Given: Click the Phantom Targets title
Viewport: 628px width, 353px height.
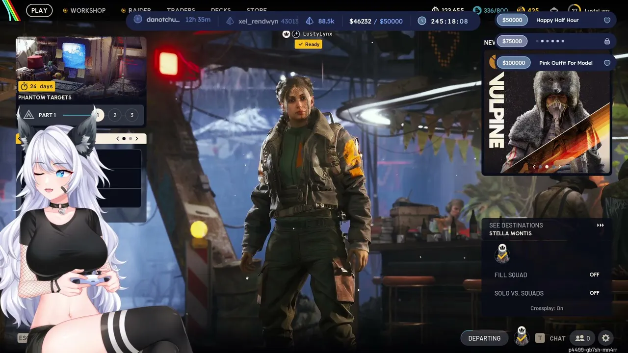Looking at the screenshot, I should coord(45,98).
